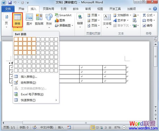159x131 pixels.
Task: Toggle the 插入 insert mode indicator
Action: pyautogui.click(x=61, y=127)
